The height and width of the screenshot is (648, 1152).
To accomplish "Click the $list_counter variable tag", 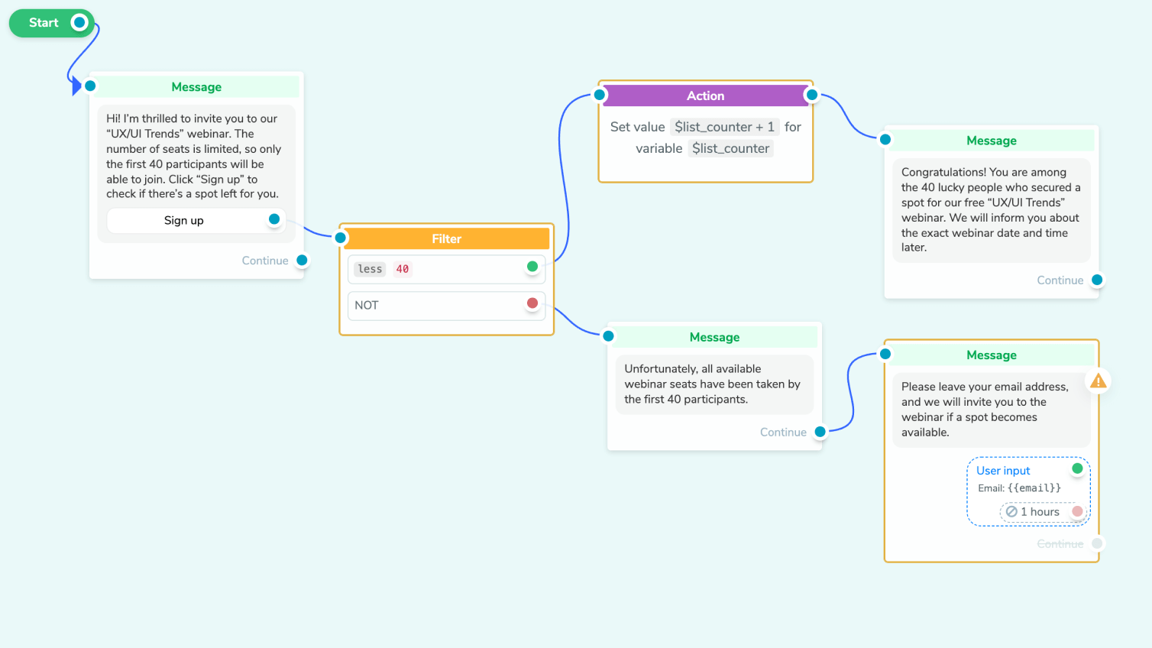I will (x=730, y=148).
